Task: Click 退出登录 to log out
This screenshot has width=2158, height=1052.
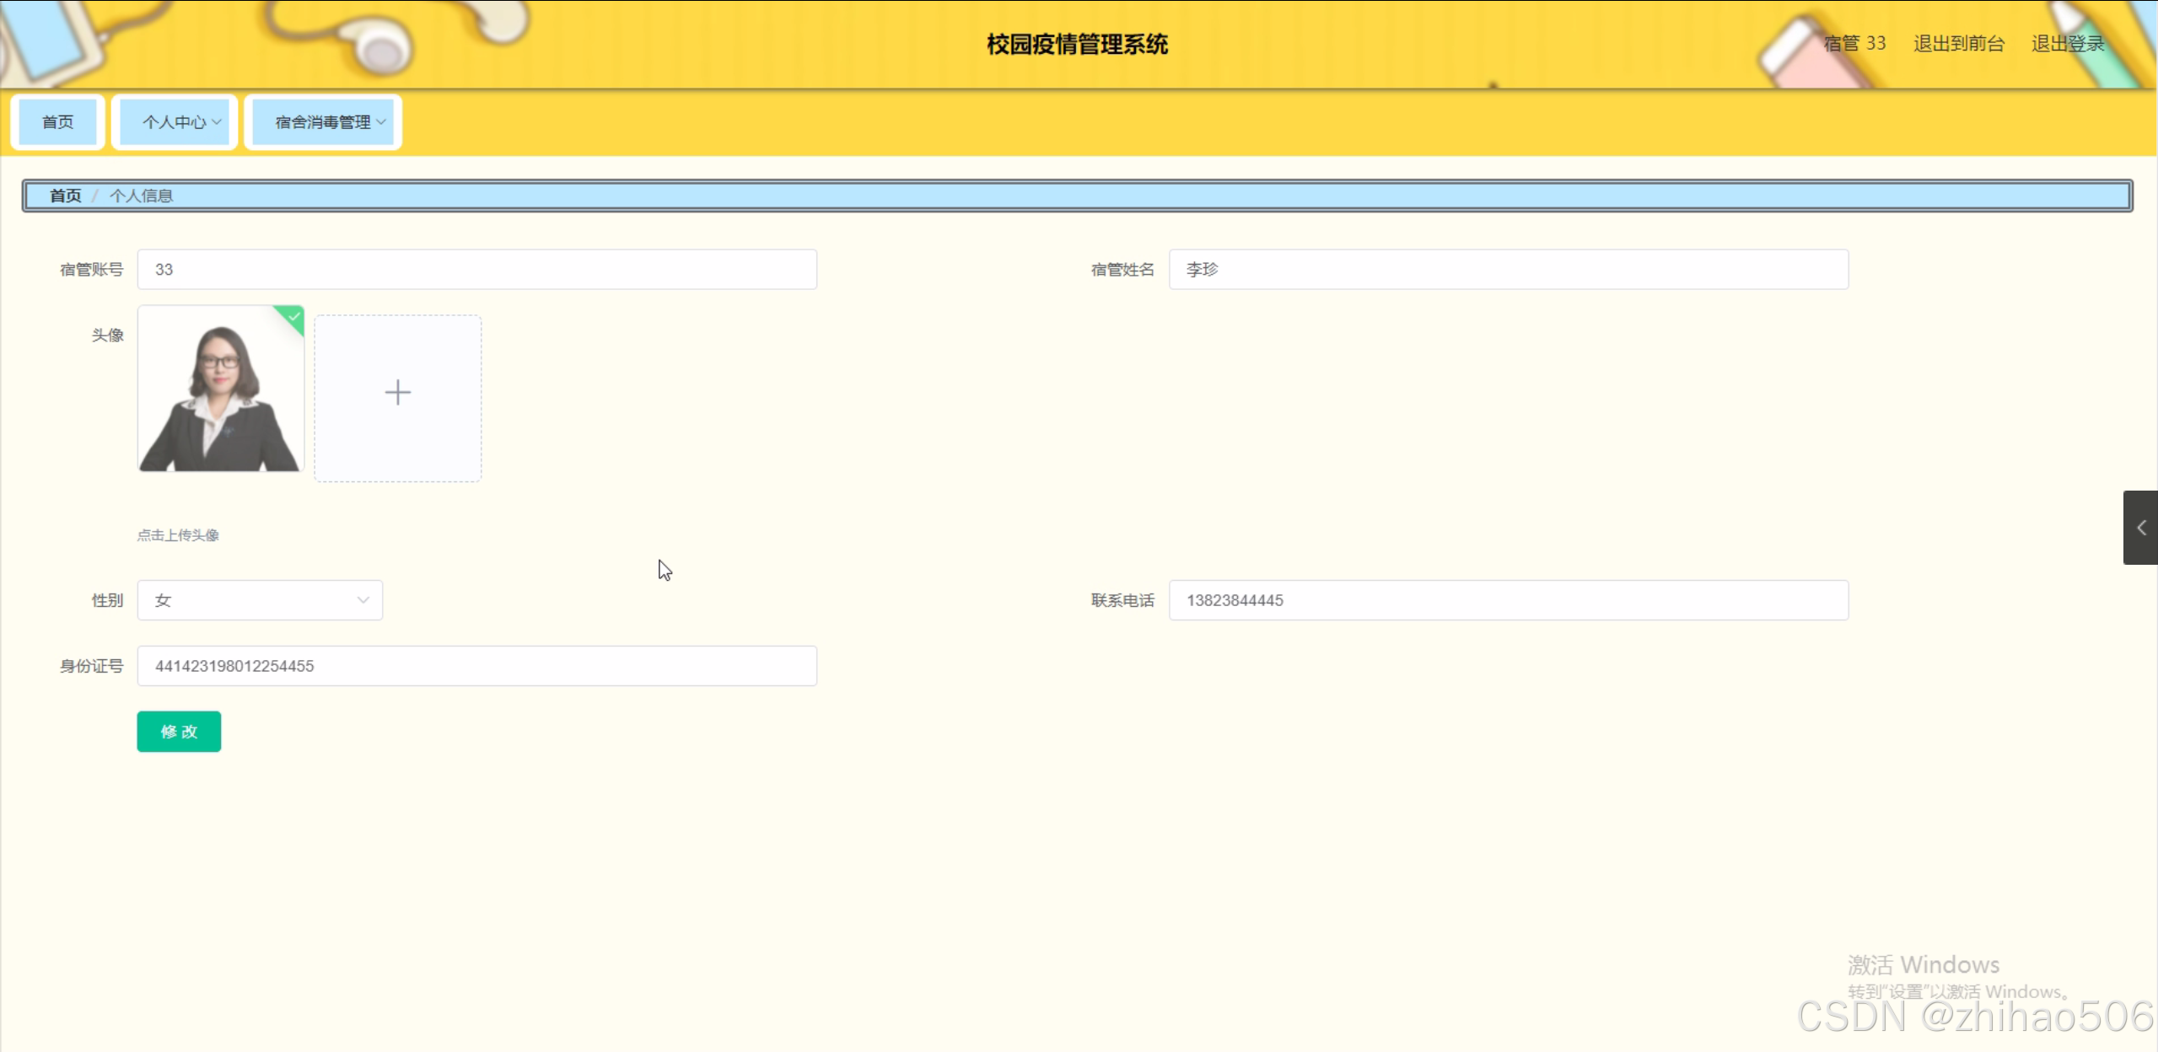Action: [x=2067, y=44]
